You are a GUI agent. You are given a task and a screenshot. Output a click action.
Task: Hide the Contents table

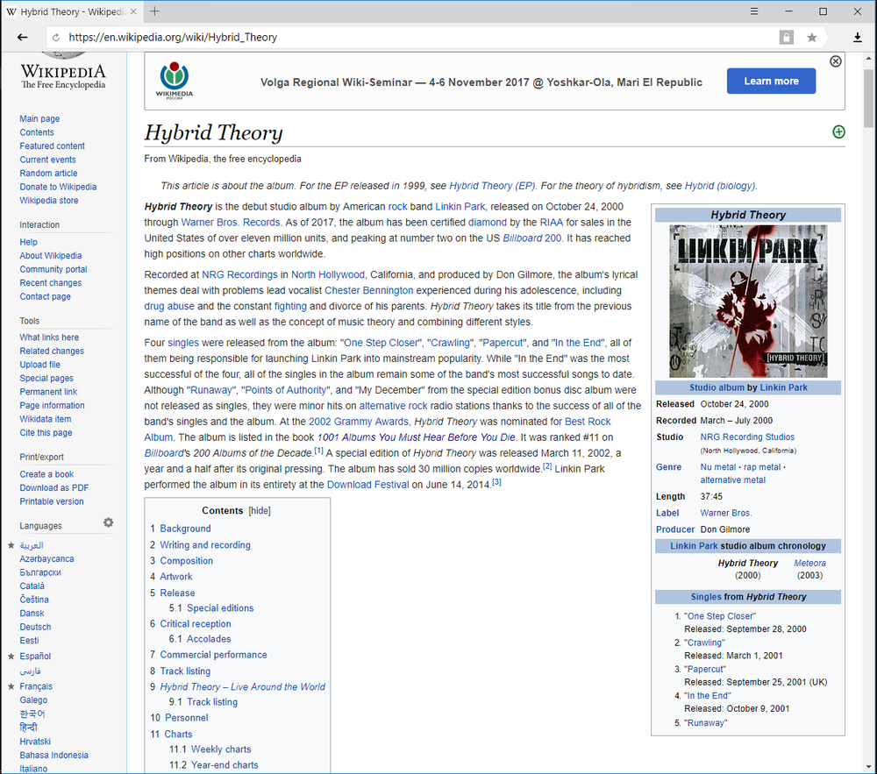coord(260,511)
